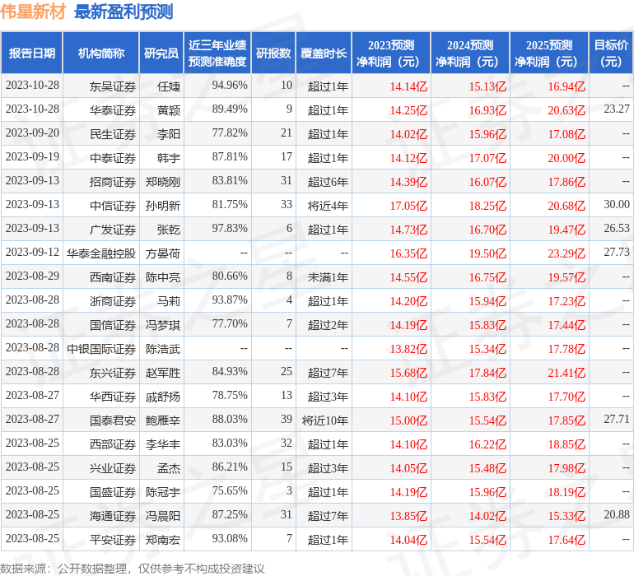Click the 伟星新材 title text
634x576 pixels.
coord(33,12)
